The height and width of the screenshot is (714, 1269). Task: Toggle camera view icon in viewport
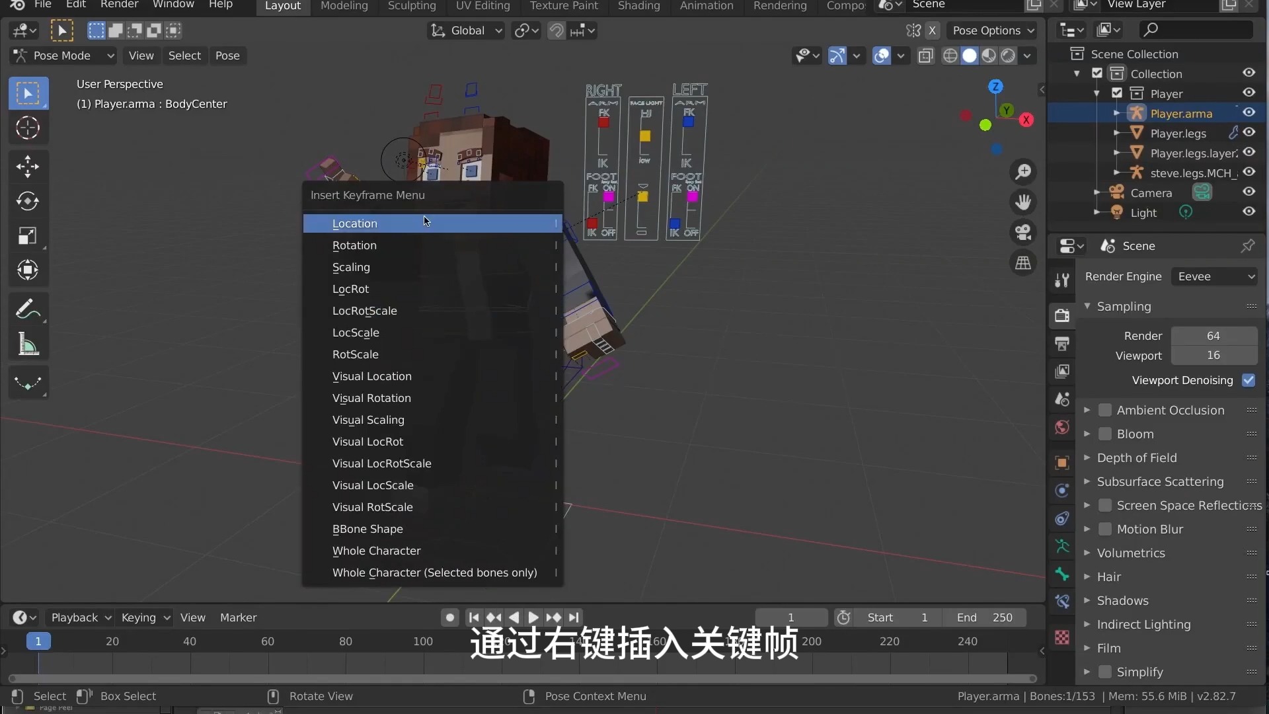click(1023, 233)
